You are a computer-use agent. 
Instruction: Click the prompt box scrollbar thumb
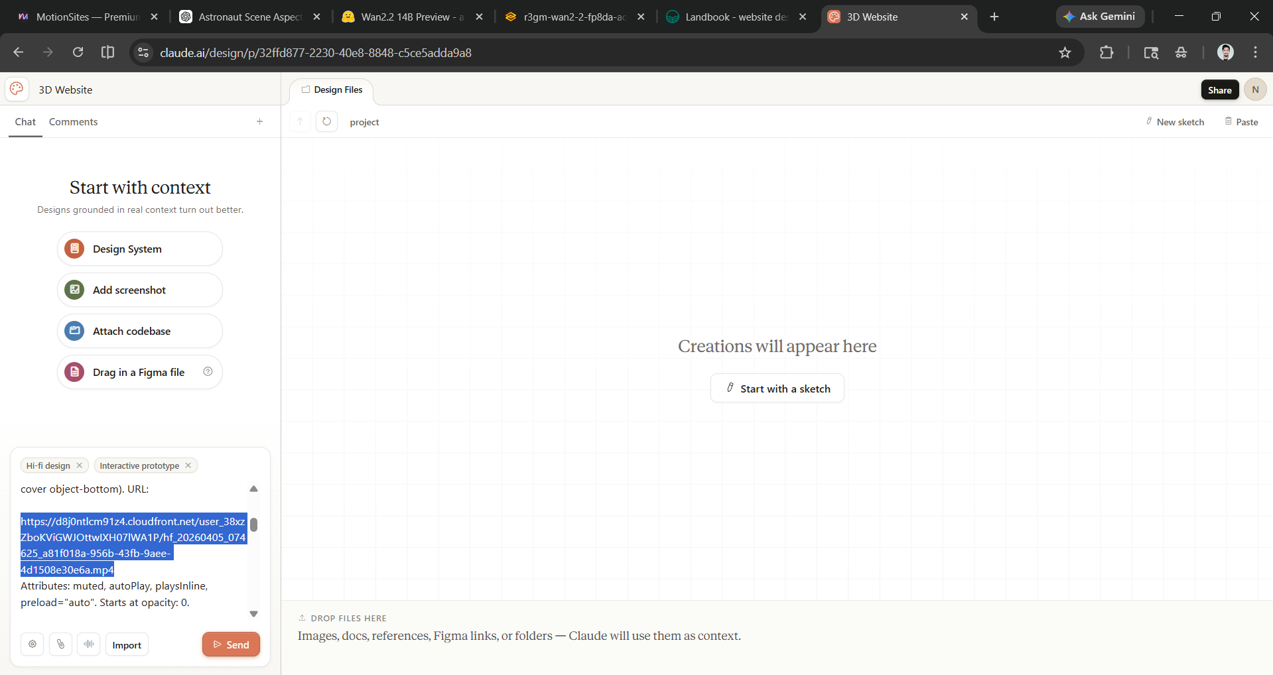pos(253,524)
